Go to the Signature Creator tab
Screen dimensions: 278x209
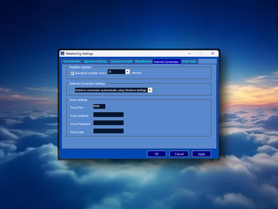point(121,61)
